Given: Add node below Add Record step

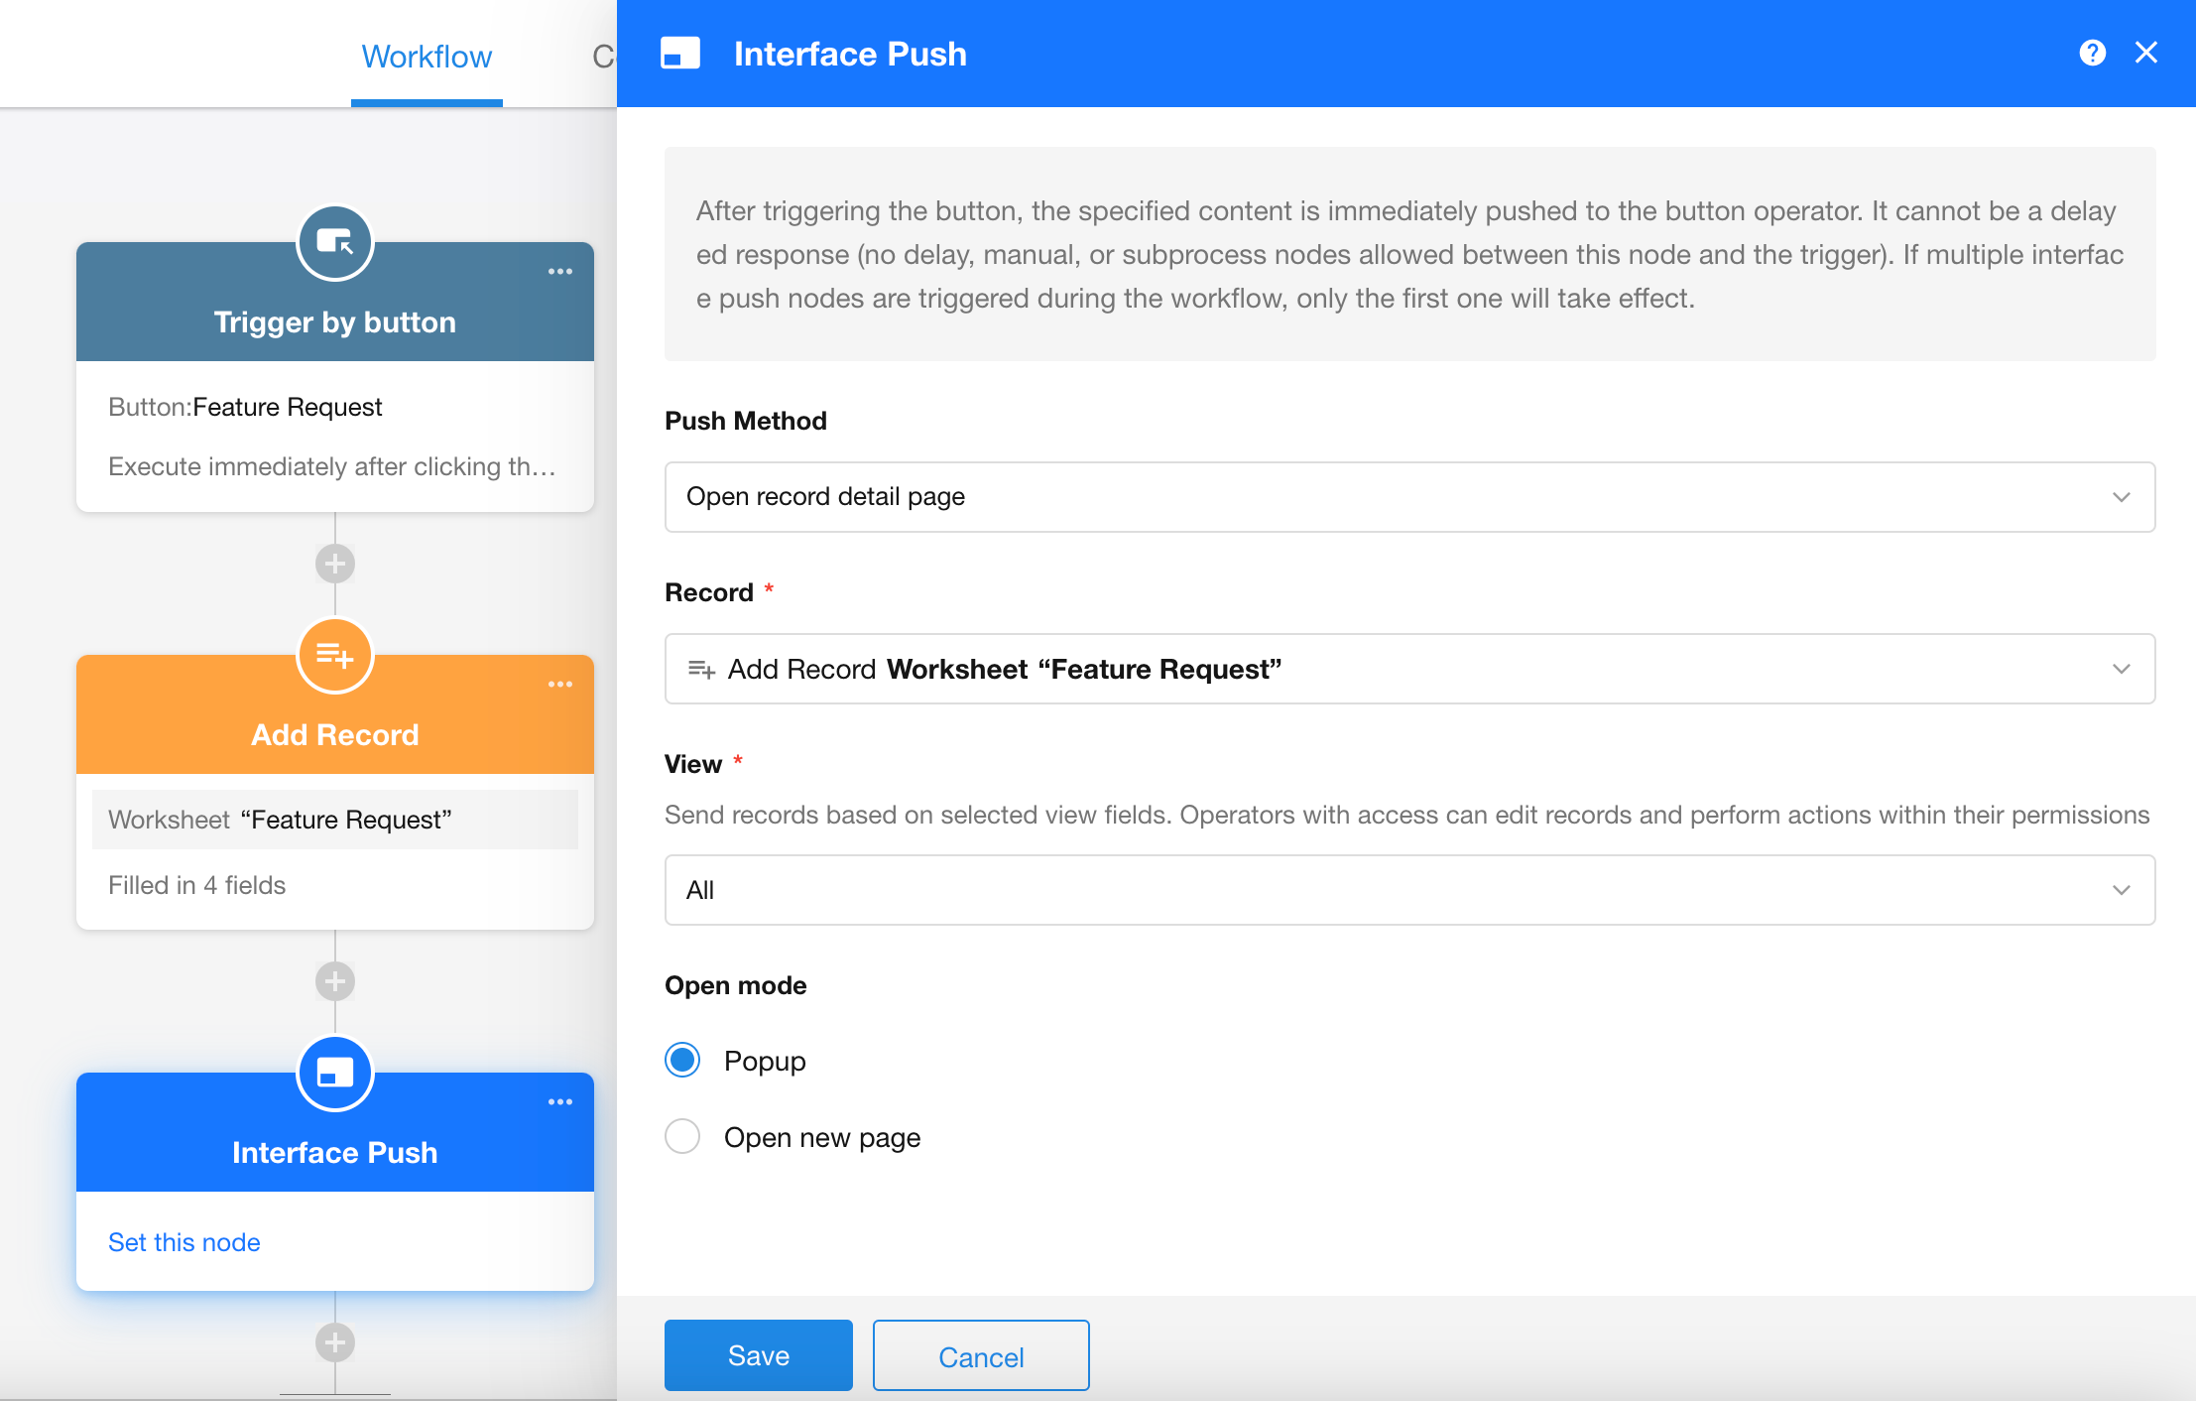Looking at the screenshot, I should (x=335, y=981).
